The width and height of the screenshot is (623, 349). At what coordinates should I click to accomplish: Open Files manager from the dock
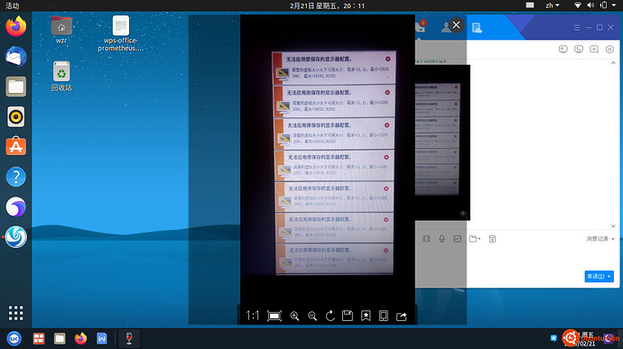[x=16, y=87]
